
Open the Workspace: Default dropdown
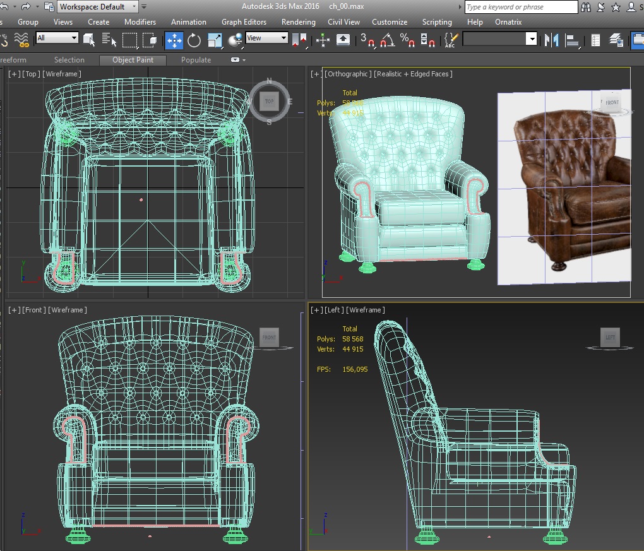[x=98, y=7]
